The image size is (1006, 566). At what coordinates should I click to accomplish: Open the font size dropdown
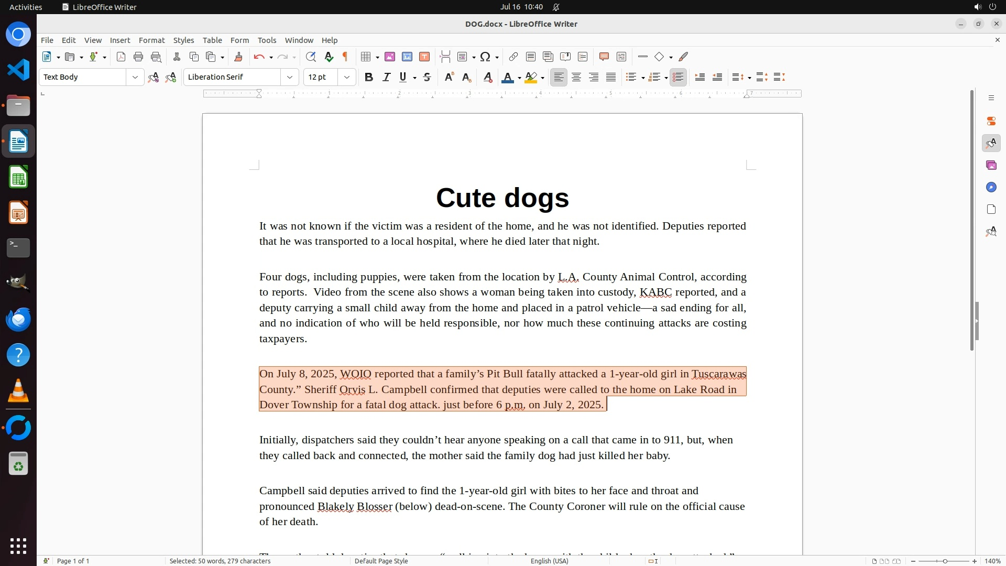click(x=347, y=78)
